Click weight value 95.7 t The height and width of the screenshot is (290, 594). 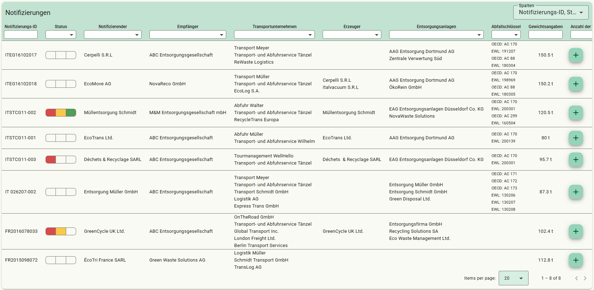(545, 160)
